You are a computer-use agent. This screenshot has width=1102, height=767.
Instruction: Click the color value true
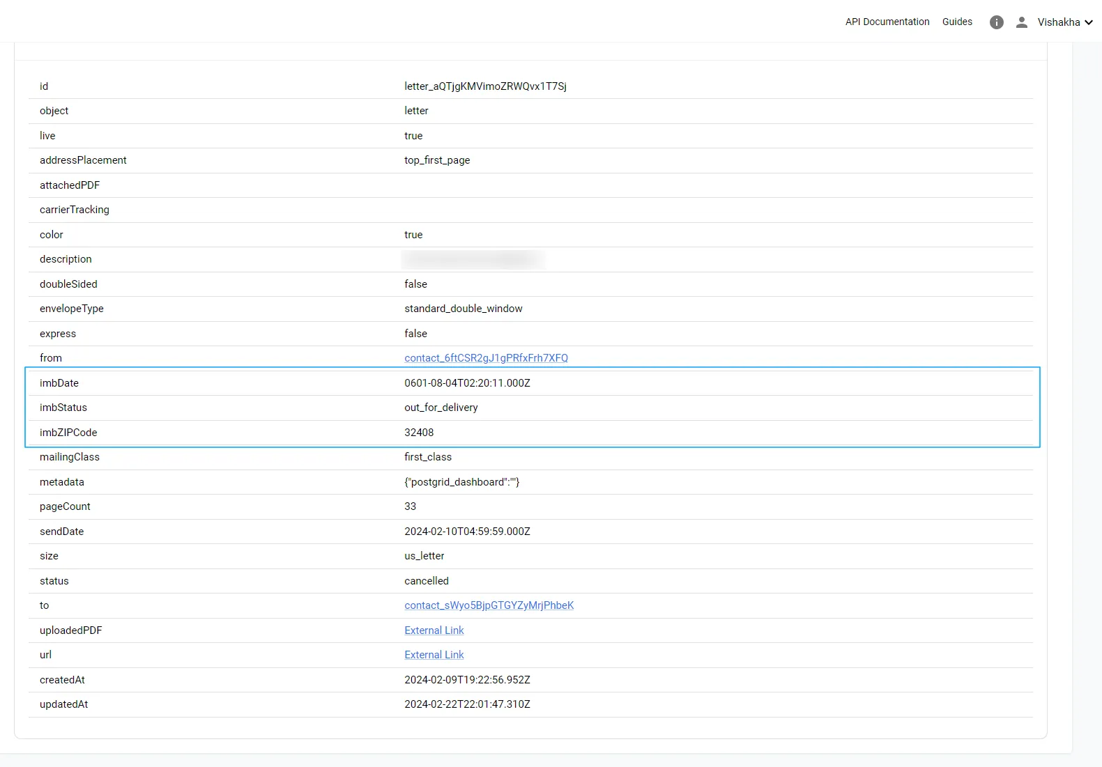pos(413,235)
